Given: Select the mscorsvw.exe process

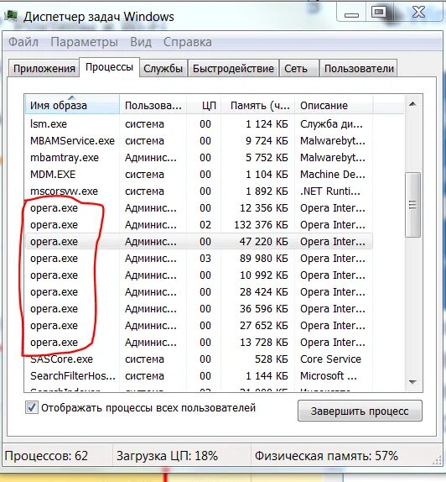Looking at the screenshot, I should [x=199, y=191].
